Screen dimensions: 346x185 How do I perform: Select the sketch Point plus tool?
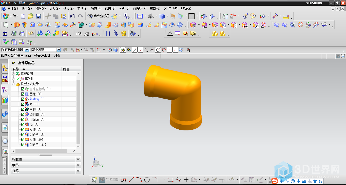point(186,180)
